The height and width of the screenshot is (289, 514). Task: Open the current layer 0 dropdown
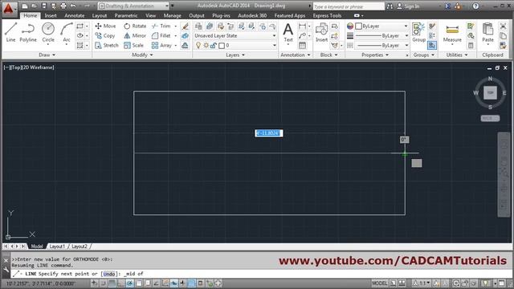point(235,45)
